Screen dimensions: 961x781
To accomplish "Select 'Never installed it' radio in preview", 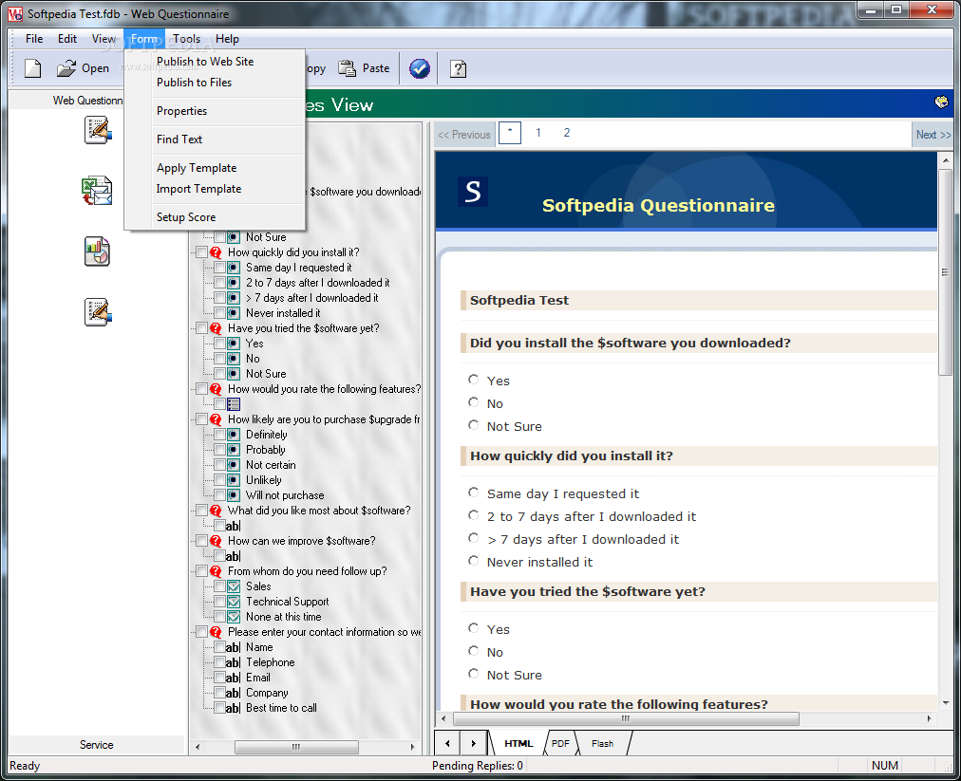I will [x=473, y=561].
